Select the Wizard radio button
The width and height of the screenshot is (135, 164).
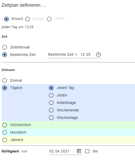tap(6, 19)
